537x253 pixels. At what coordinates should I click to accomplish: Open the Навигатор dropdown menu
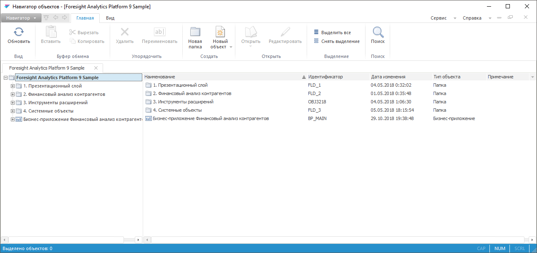click(21, 18)
